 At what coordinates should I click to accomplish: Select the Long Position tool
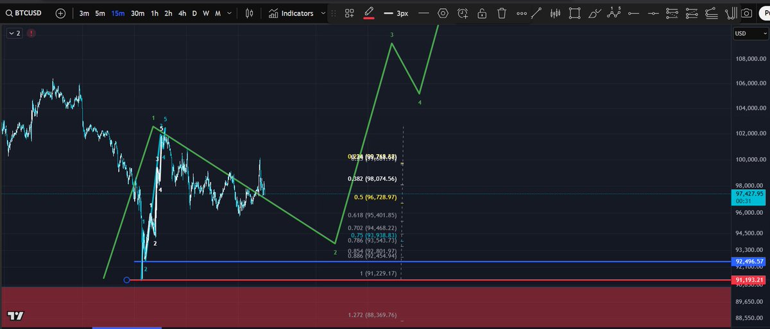point(672,13)
